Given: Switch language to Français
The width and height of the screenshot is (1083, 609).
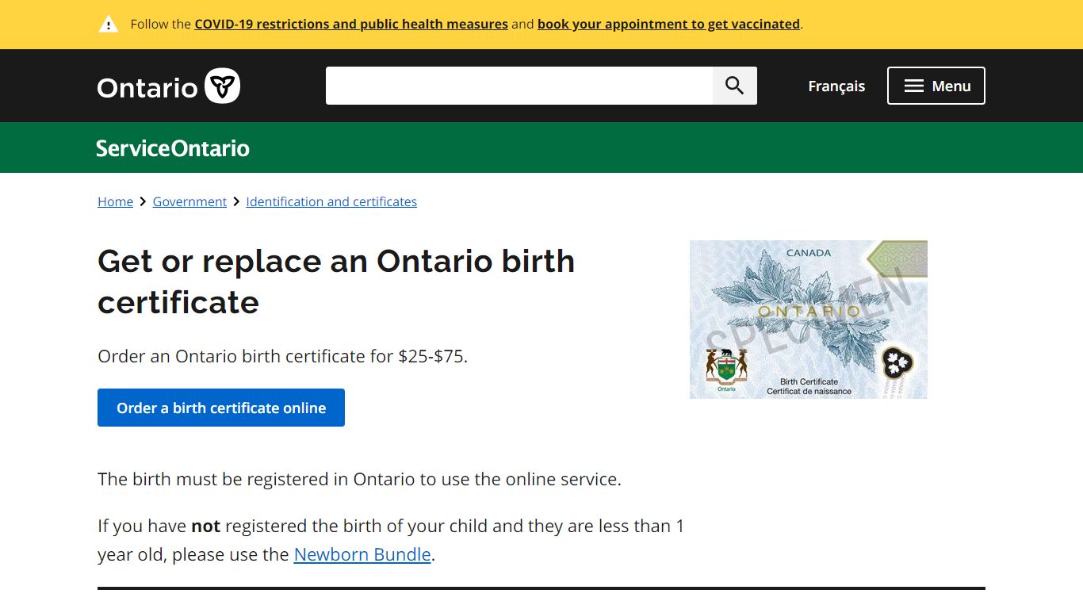Looking at the screenshot, I should 836,86.
